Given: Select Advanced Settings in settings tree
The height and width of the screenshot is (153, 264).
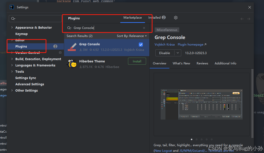Looking at the screenshot, I should [30, 84].
